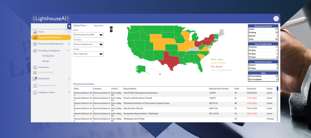Click the red expiration date 02-01-2023
Viewport: 311px width, 138px height.
(x=252, y=114)
